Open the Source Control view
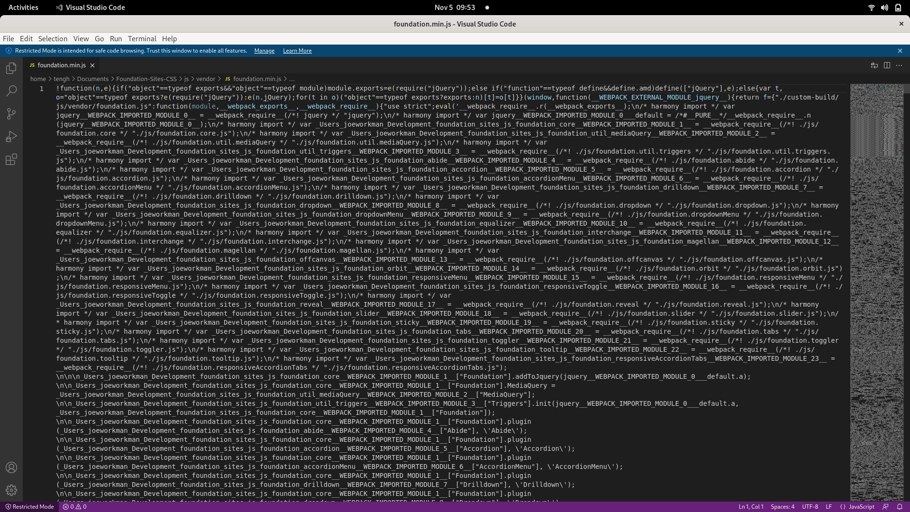Image resolution: width=910 pixels, height=512 pixels. click(x=11, y=114)
